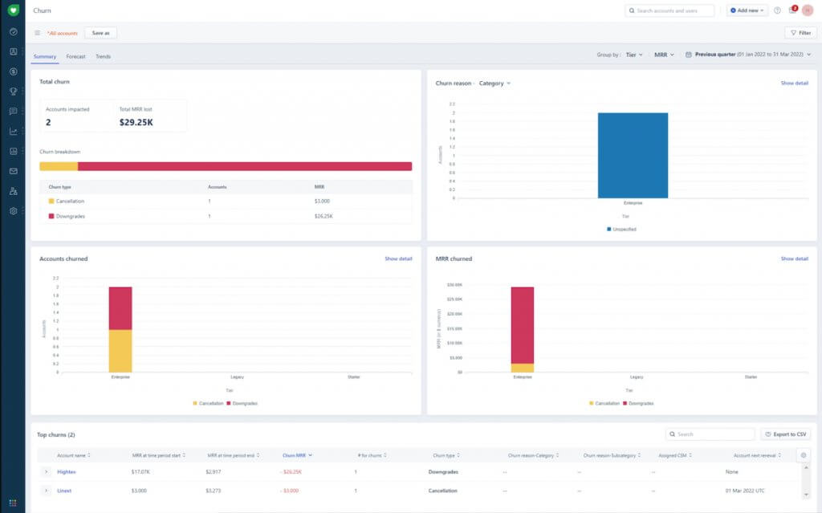Click the Save as button

click(100, 33)
